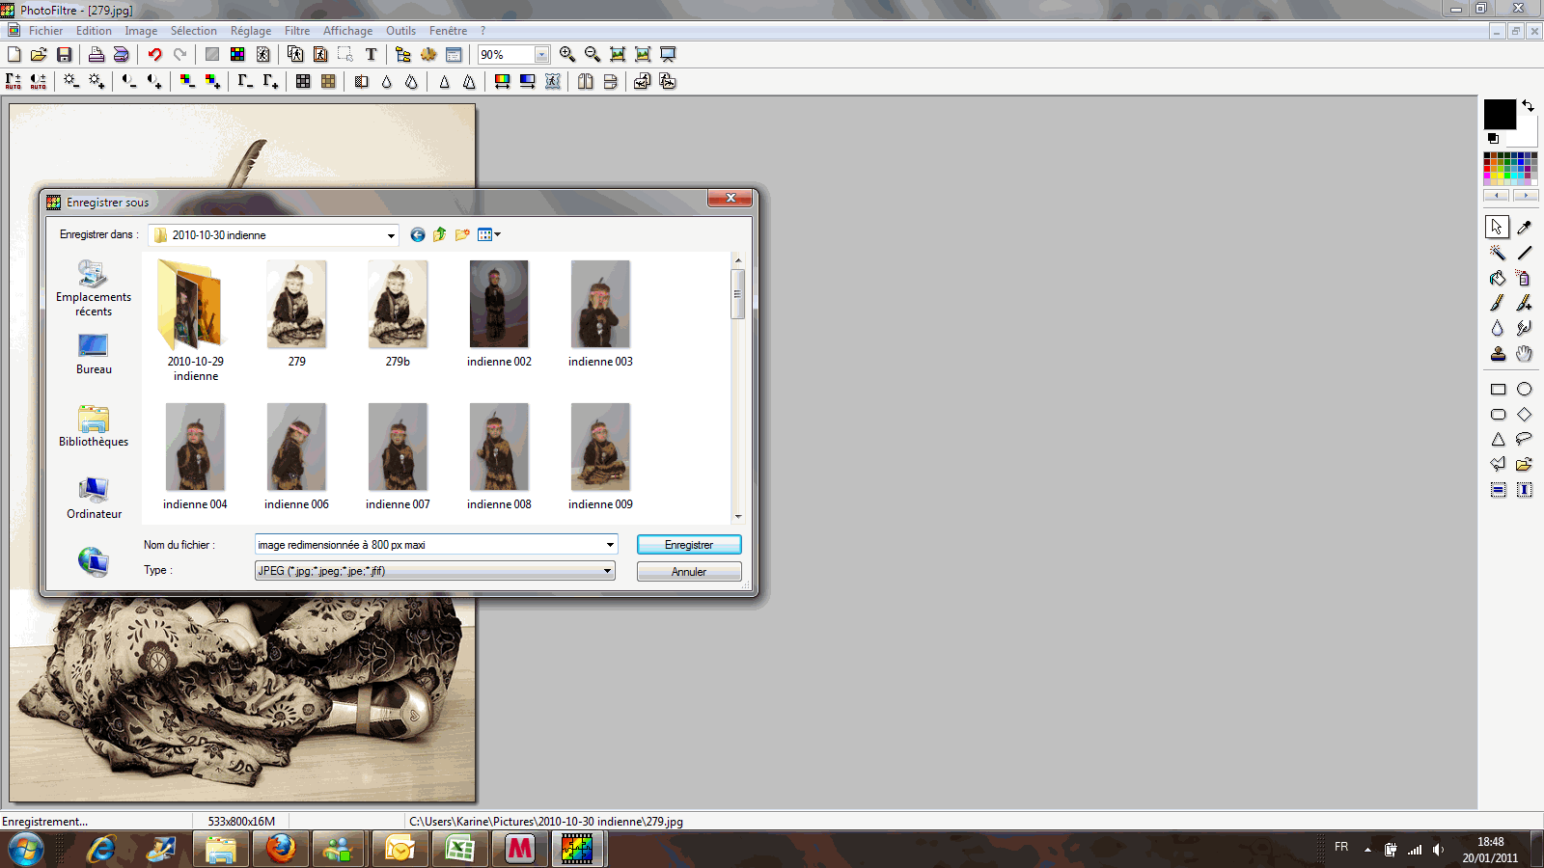
Task: Click the Gamma plus icon
Action: tap(270, 81)
